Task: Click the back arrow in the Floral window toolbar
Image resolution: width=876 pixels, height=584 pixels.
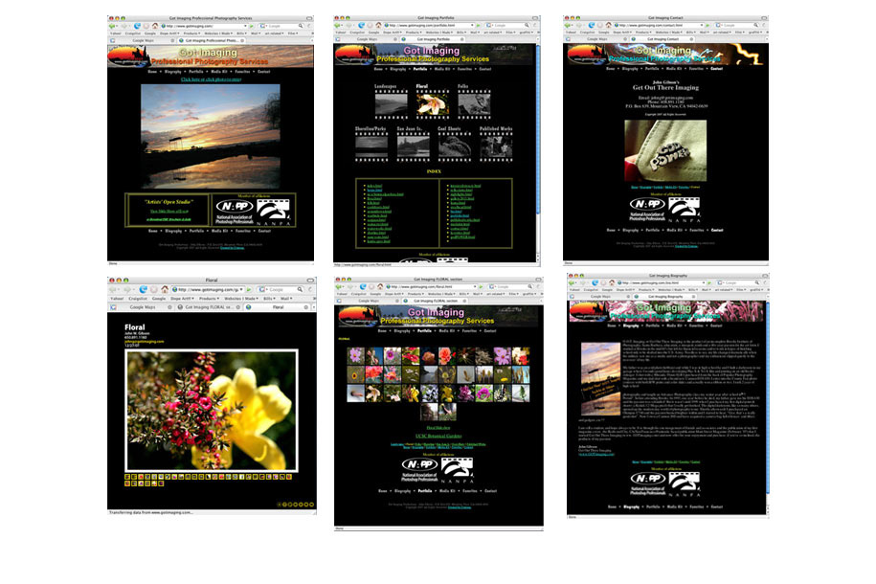Action: [112, 289]
